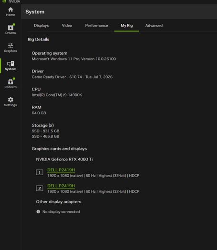Switch to the Advanced tab
Screen dimensions: 217x250
(x=154, y=26)
